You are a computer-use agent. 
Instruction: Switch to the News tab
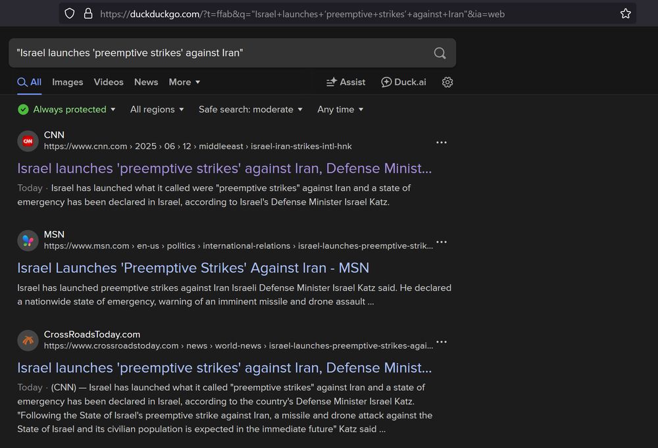click(x=146, y=82)
